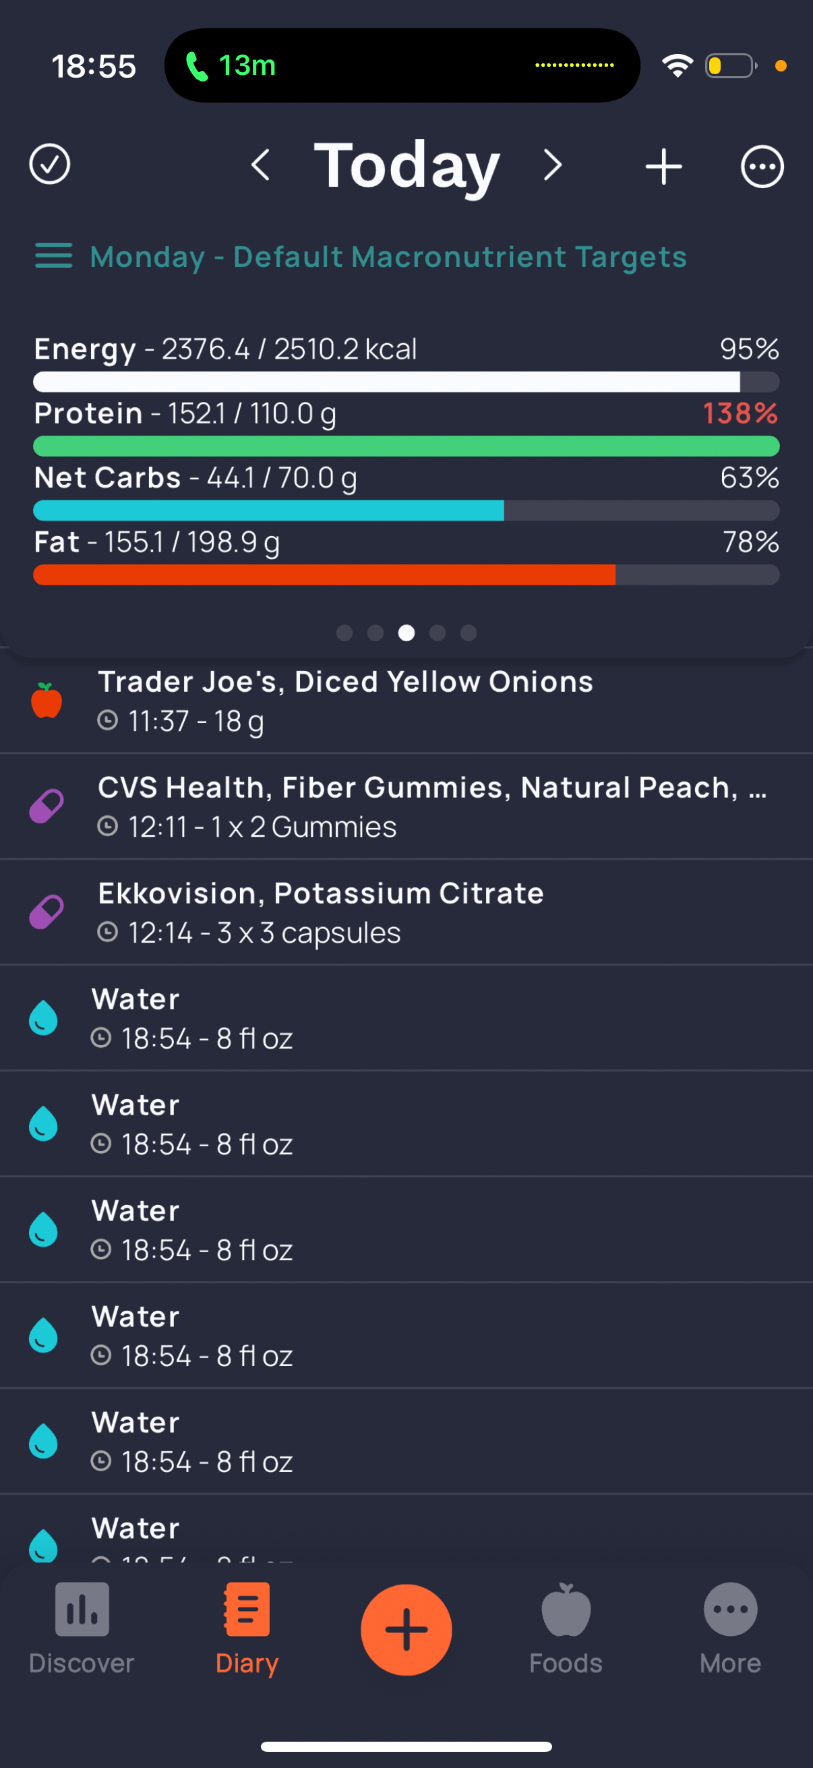
Task: Open the ellipsis options menu in header
Action: click(x=762, y=166)
